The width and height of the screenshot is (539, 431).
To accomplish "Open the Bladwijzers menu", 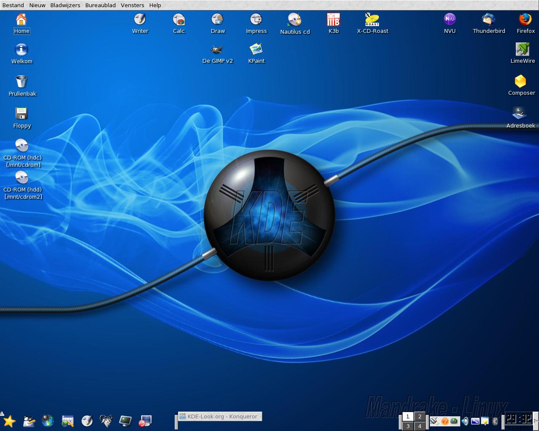I will click(65, 5).
